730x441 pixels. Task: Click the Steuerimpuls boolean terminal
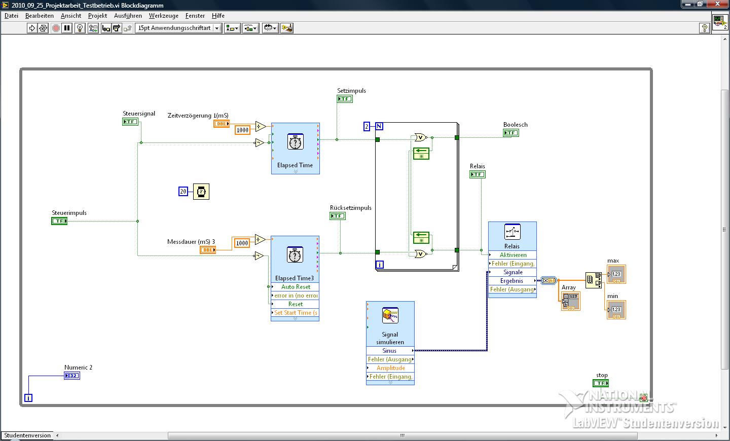(59, 221)
